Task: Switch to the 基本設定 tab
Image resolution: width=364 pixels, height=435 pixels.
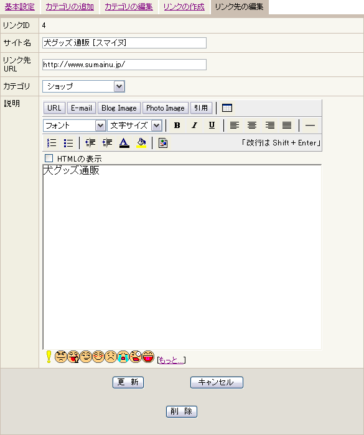Action: [20, 7]
